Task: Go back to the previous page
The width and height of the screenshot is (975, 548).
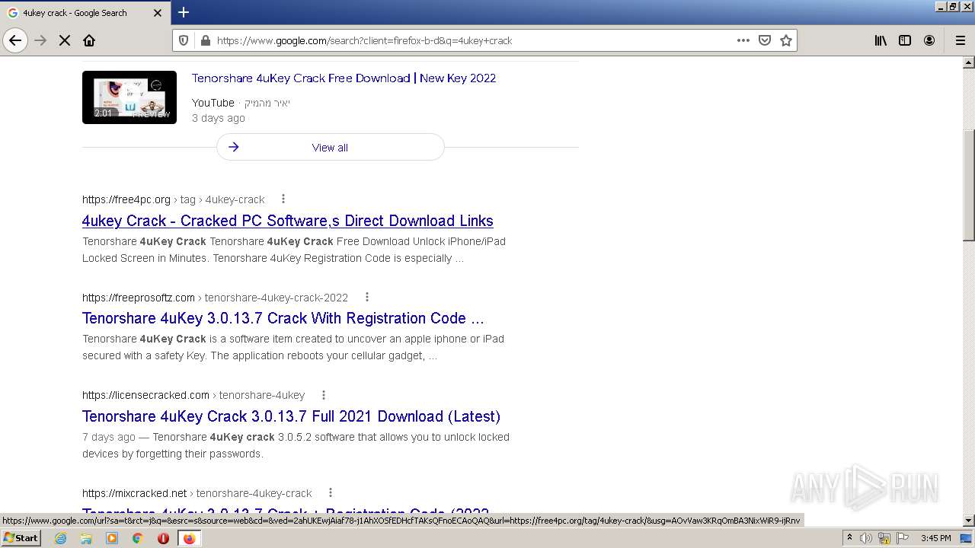Action: tap(15, 40)
